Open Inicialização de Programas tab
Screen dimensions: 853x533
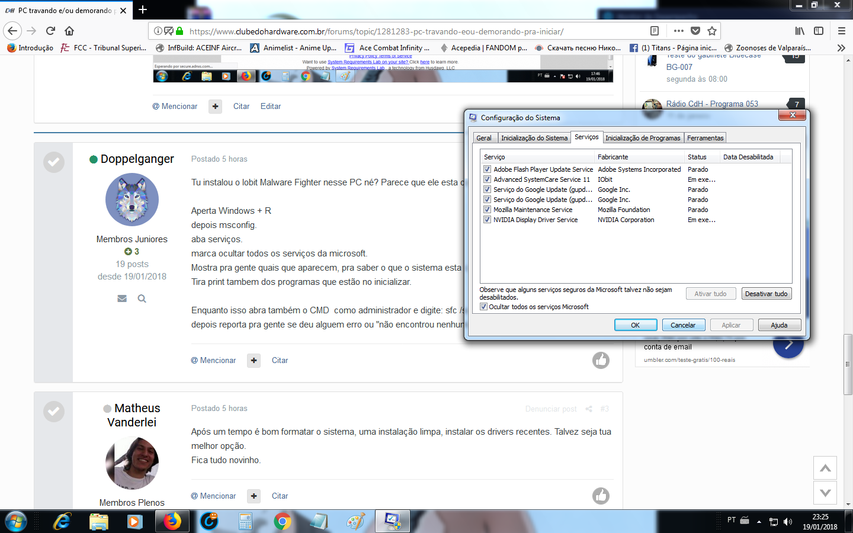click(643, 138)
